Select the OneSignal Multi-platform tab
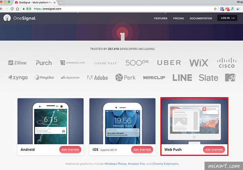 [x=35, y=2]
